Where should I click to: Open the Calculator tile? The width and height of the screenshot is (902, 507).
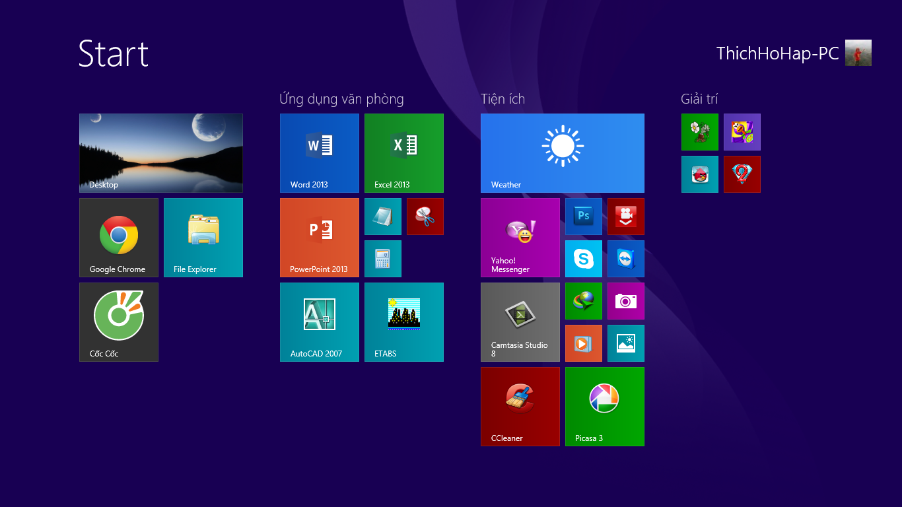(383, 259)
